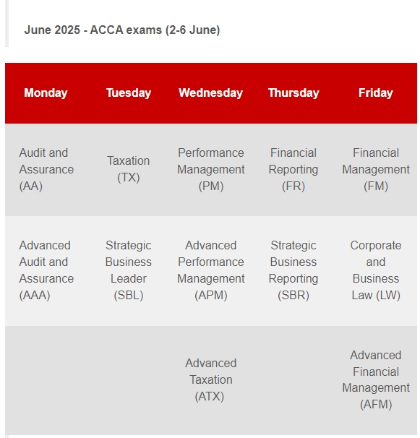420x438 pixels.
Task: Click the Audit and Assurance (AA) cell
Action: (46, 169)
